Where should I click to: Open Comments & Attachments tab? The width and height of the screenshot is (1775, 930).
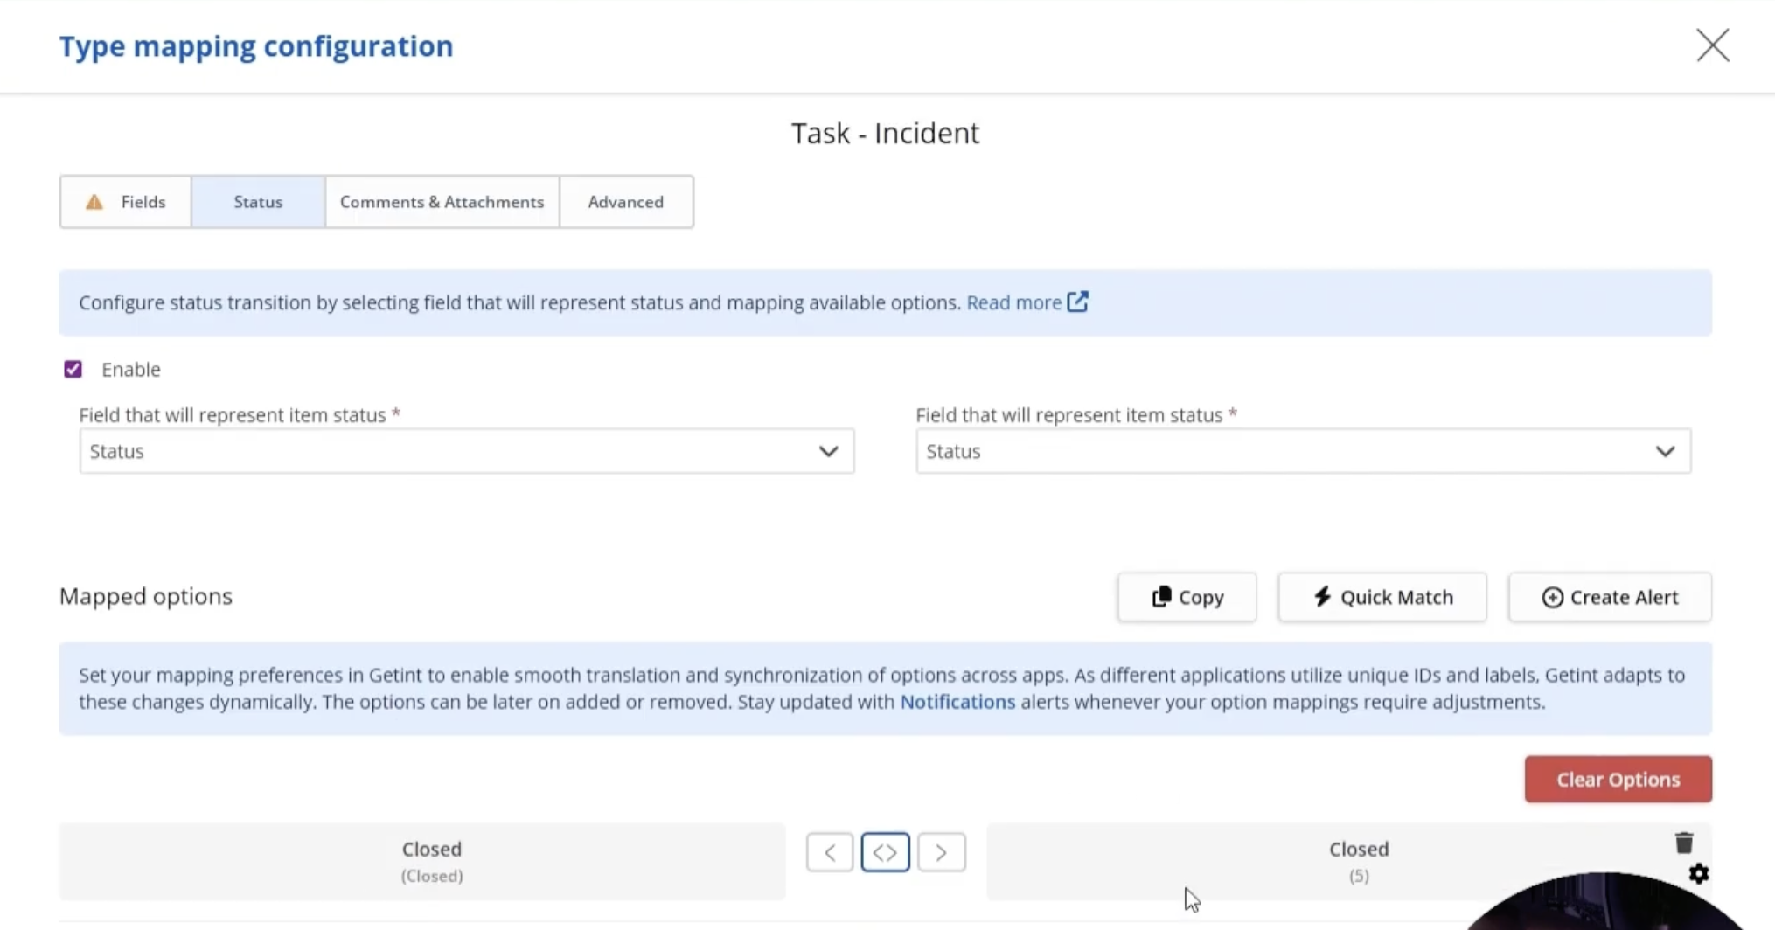(442, 202)
